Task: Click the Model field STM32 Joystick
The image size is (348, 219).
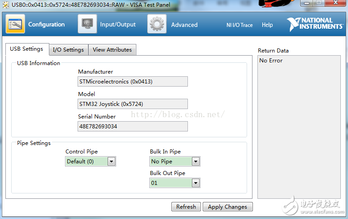Action: coord(133,104)
